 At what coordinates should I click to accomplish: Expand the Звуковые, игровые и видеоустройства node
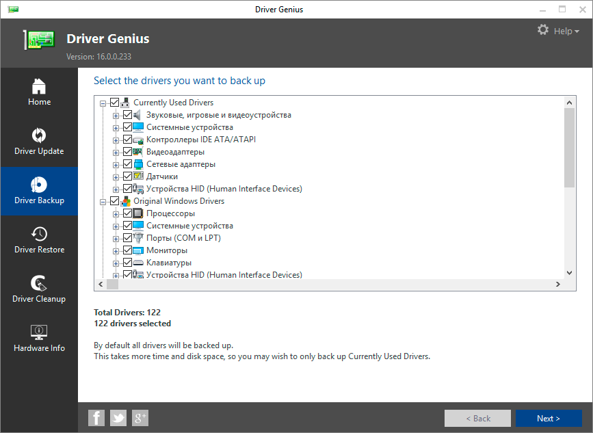[x=116, y=116]
